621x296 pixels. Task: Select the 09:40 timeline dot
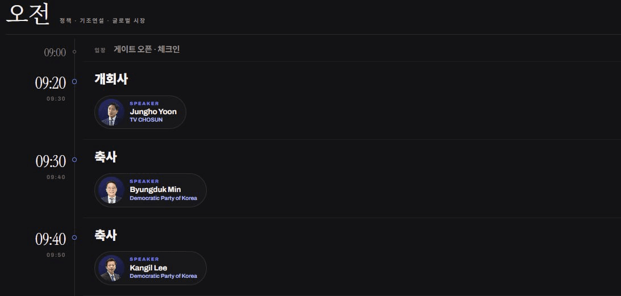click(74, 237)
